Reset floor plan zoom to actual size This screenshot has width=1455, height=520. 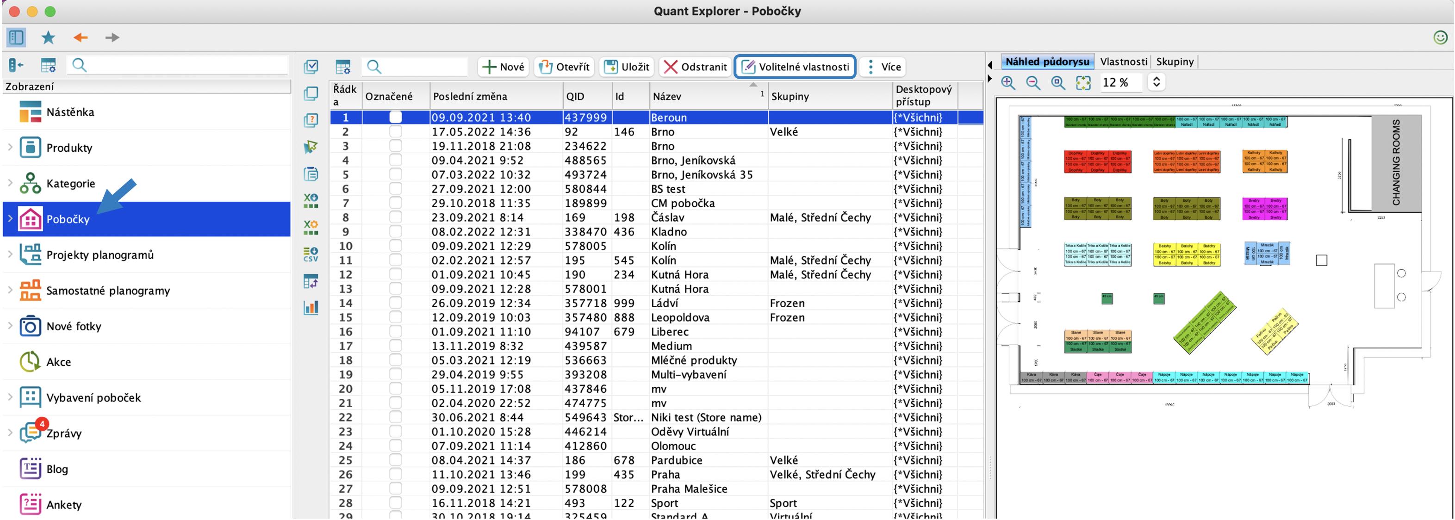click(x=1058, y=83)
